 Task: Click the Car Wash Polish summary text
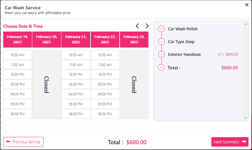coord(183,29)
